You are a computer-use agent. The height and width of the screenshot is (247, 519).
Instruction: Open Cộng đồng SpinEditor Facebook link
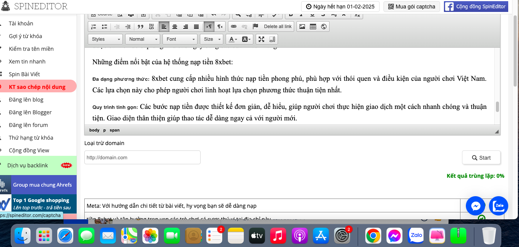[476, 7]
